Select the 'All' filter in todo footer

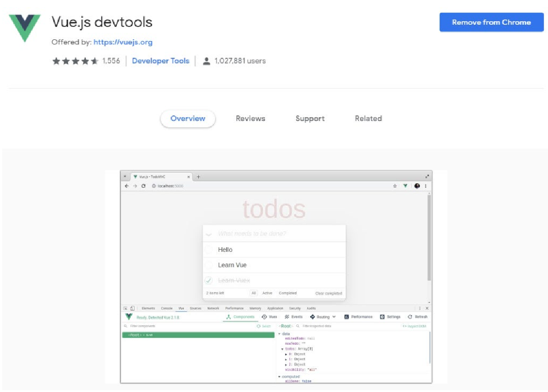coord(254,293)
